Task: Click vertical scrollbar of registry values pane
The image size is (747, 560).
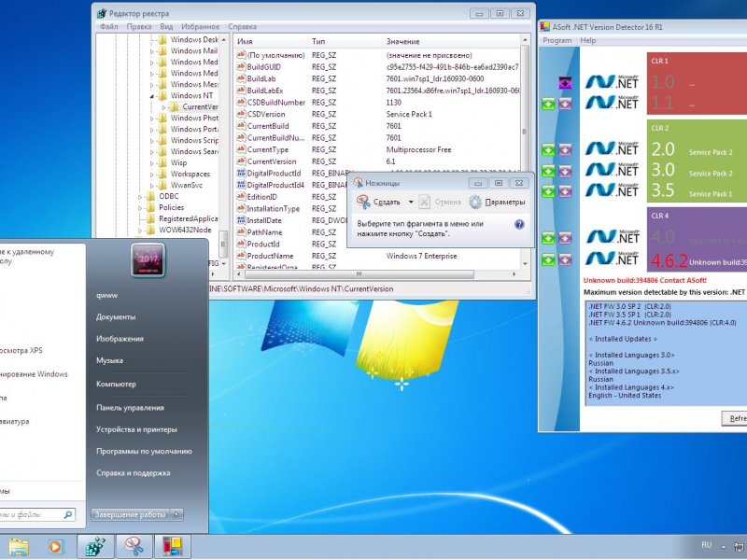Action: pos(525,131)
